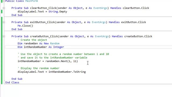Click the End Class line
The image size is (172, 97).
click(x=12, y=82)
